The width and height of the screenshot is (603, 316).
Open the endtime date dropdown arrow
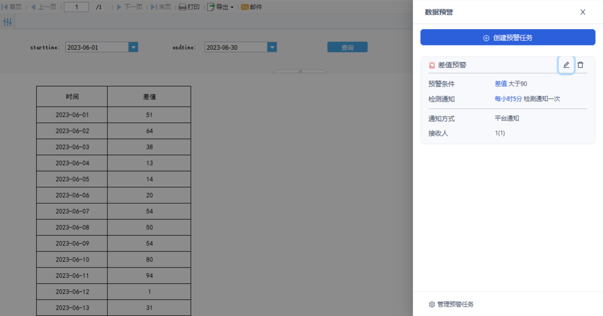[x=272, y=47]
